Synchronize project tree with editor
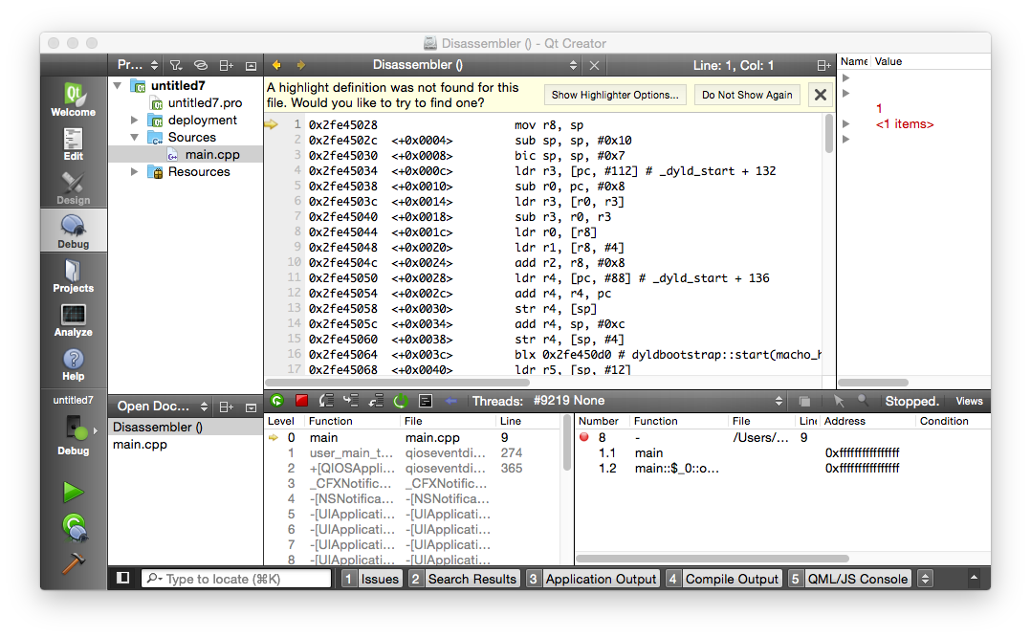The height and width of the screenshot is (638, 1031). pos(201,65)
